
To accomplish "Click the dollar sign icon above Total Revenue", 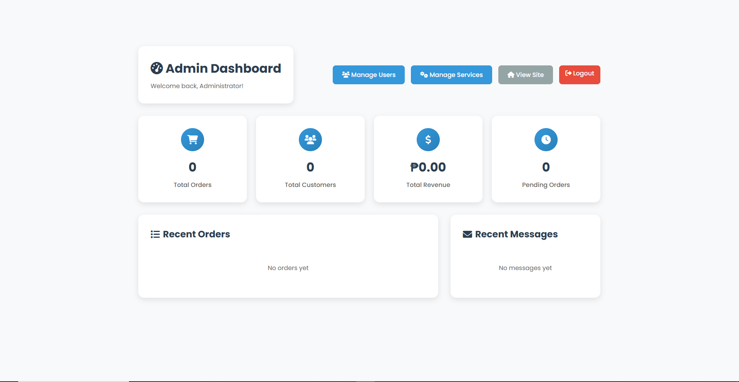I will (x=428, y=139).
